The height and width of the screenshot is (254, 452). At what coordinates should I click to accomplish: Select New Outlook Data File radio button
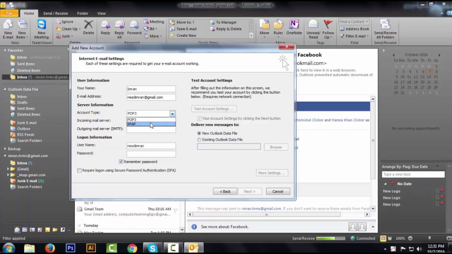199,133
